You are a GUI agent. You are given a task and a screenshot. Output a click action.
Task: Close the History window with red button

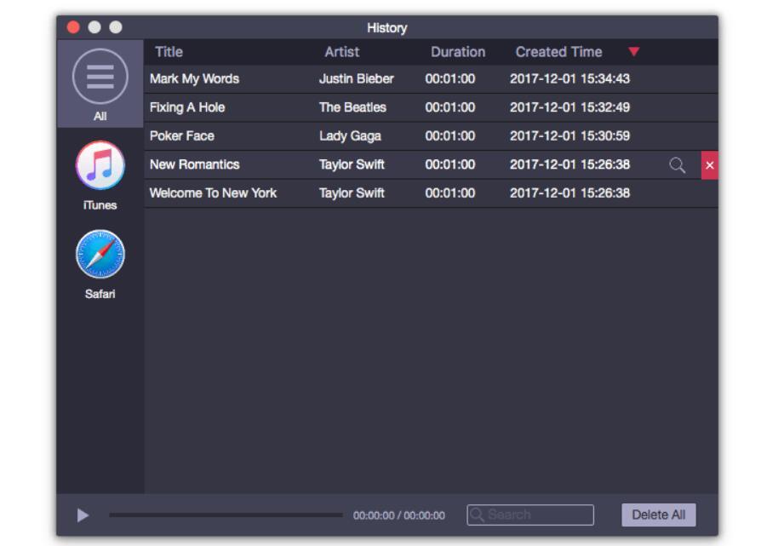click(x=73, y=27)
